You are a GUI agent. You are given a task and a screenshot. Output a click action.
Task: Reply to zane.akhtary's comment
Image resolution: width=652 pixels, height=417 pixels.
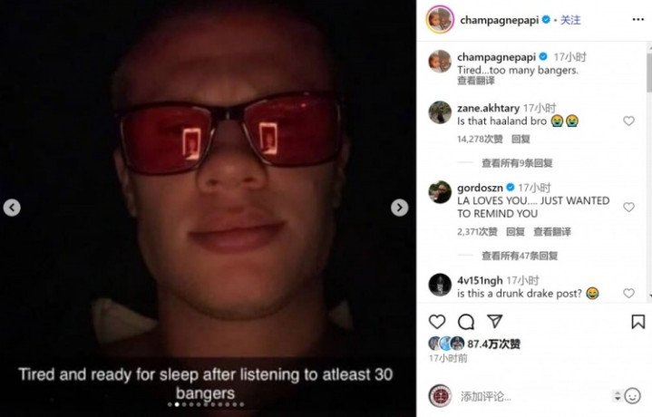coord(521,139)
